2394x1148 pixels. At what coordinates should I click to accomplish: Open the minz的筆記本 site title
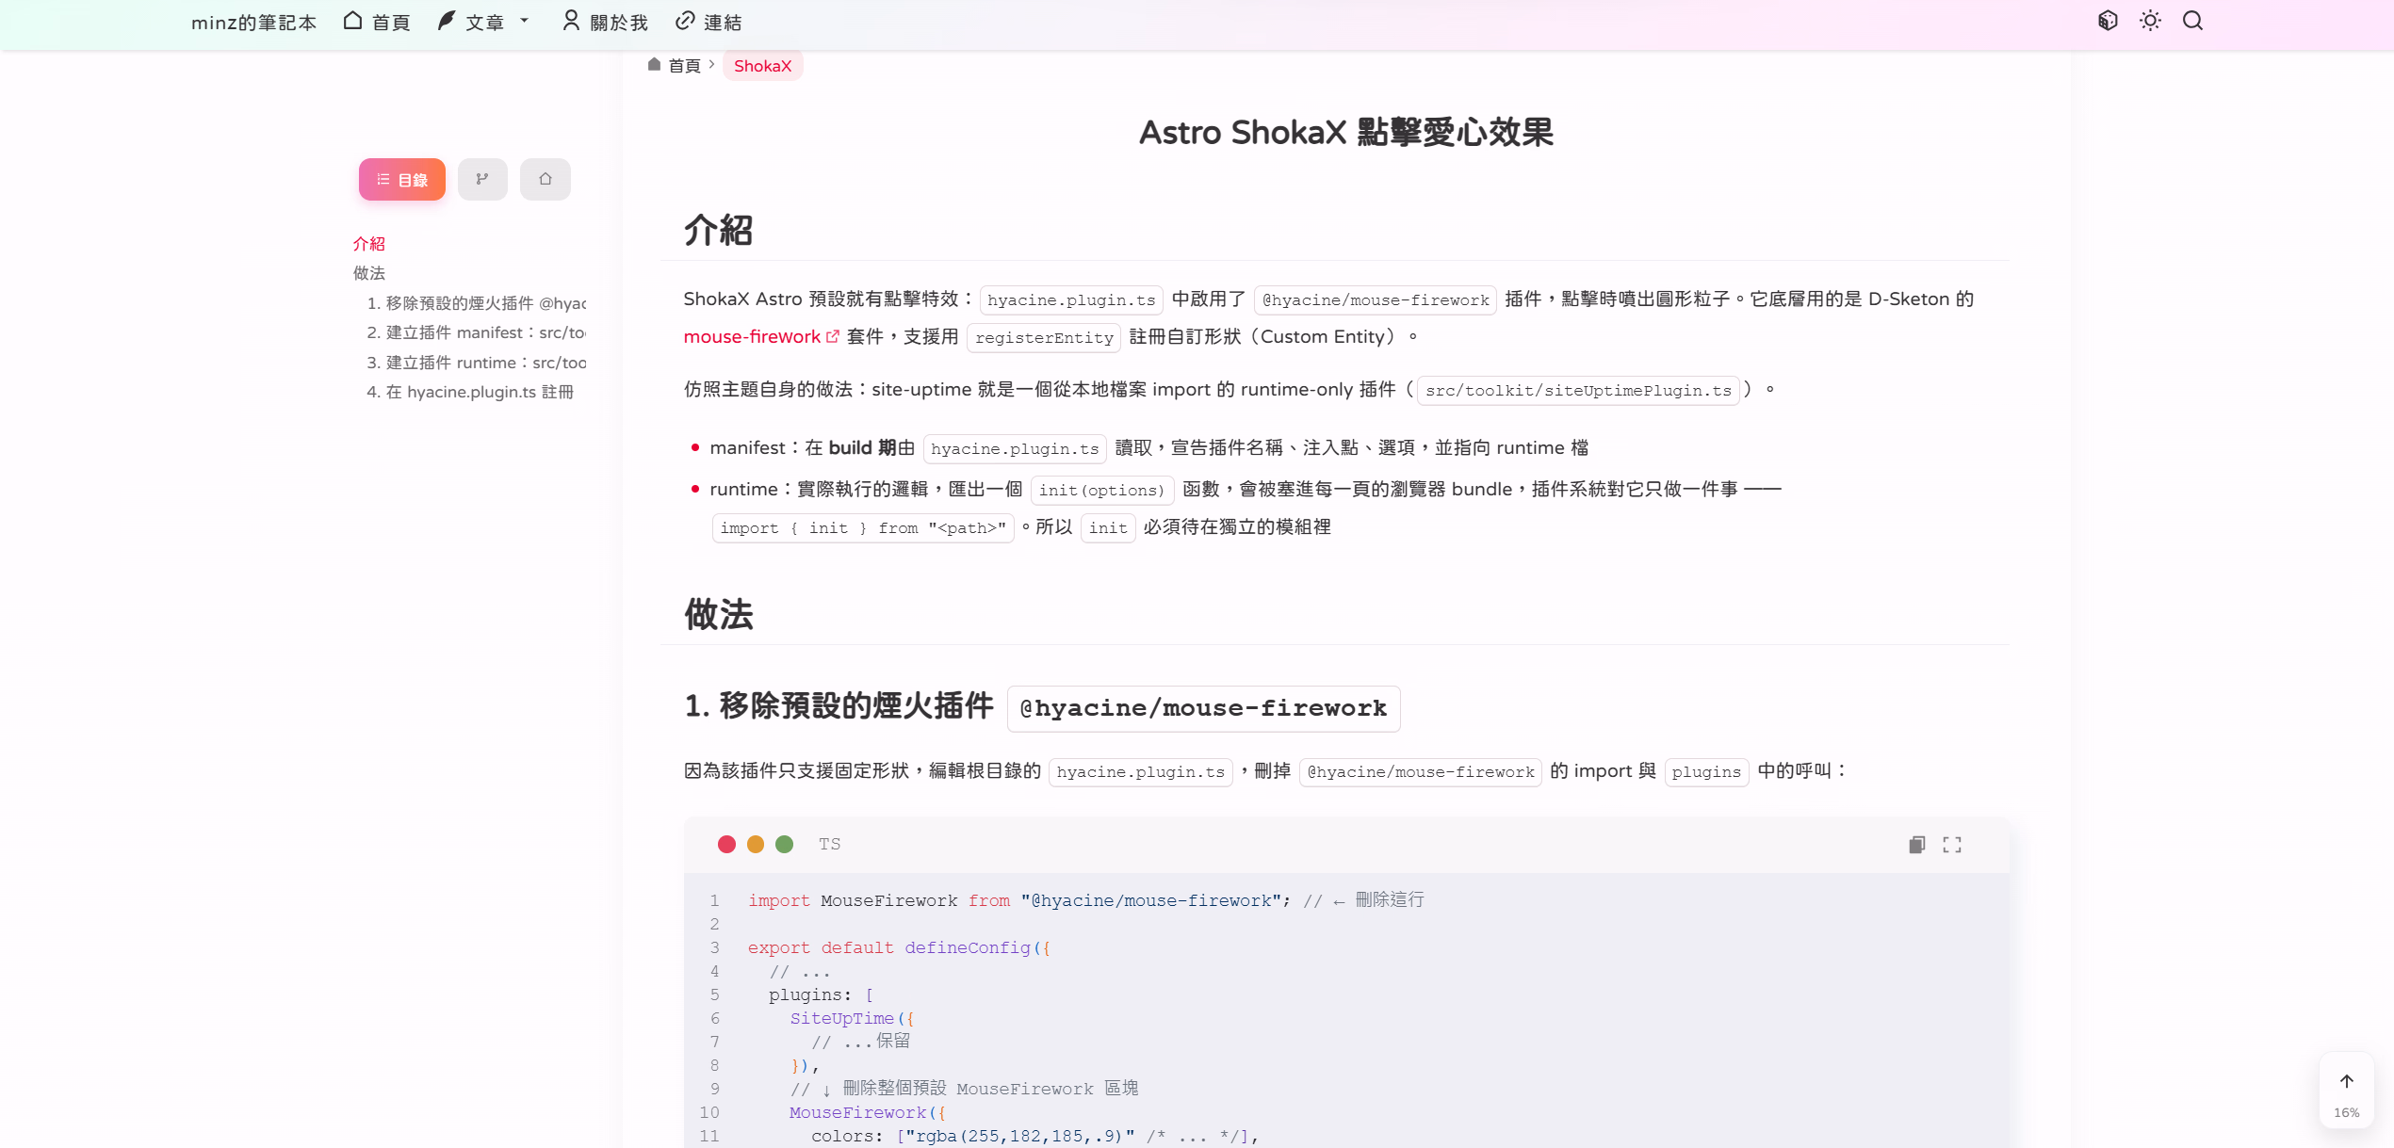(x=253, y=22)
